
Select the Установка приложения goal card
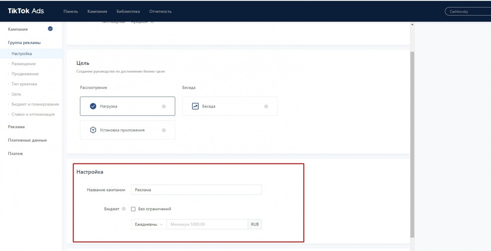(x=127, y=130)
